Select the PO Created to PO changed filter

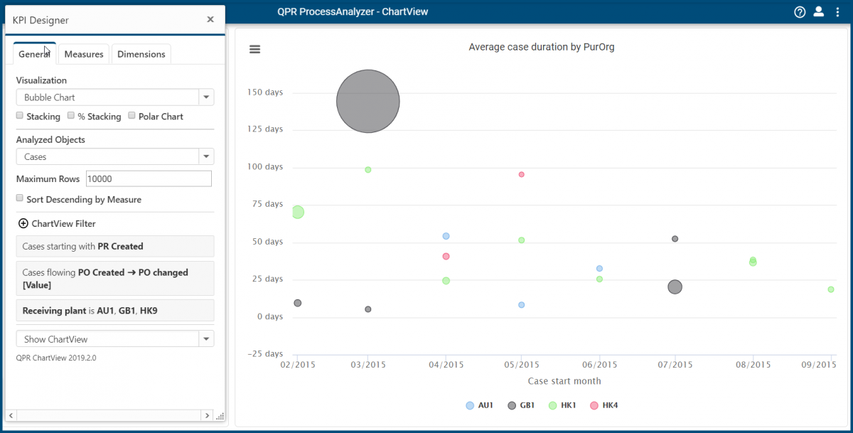[x=115, y=278]
